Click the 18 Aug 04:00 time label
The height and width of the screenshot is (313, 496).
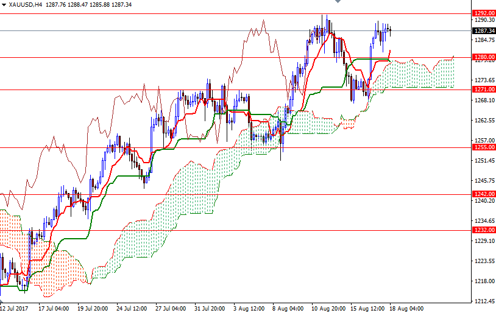(407, 308)
